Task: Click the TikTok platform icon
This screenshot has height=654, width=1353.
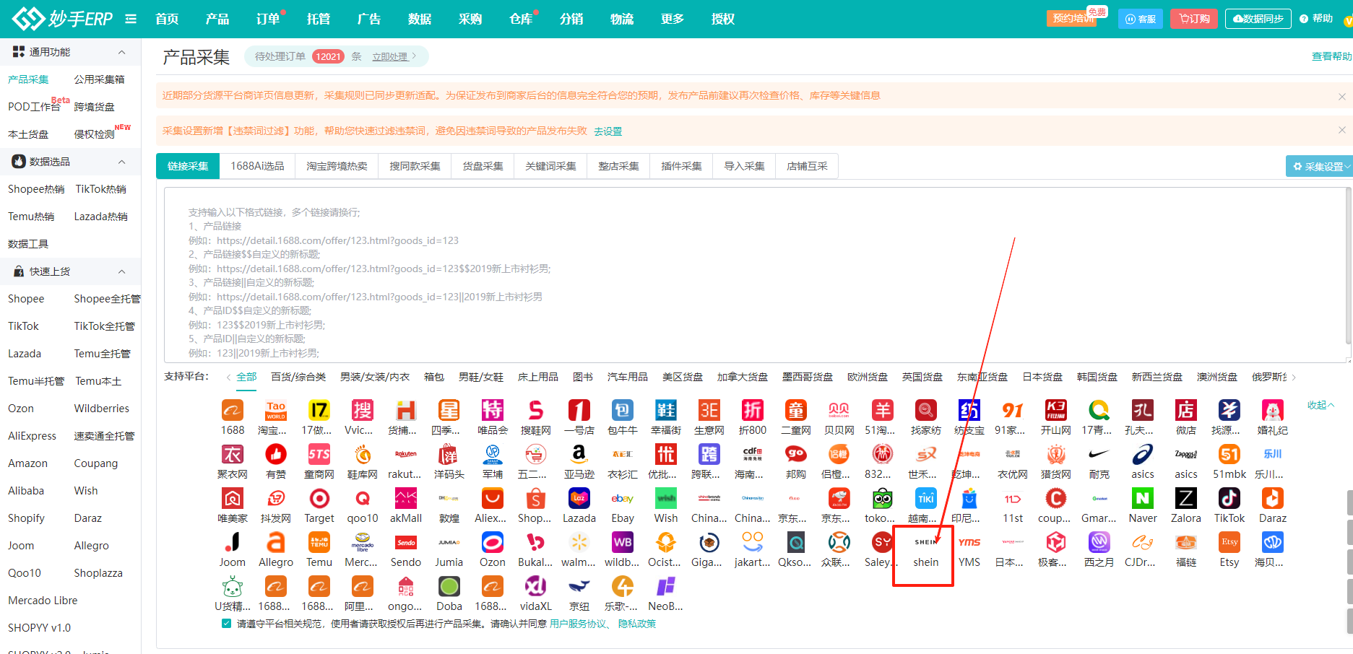Action: [x=1229, y=499]
